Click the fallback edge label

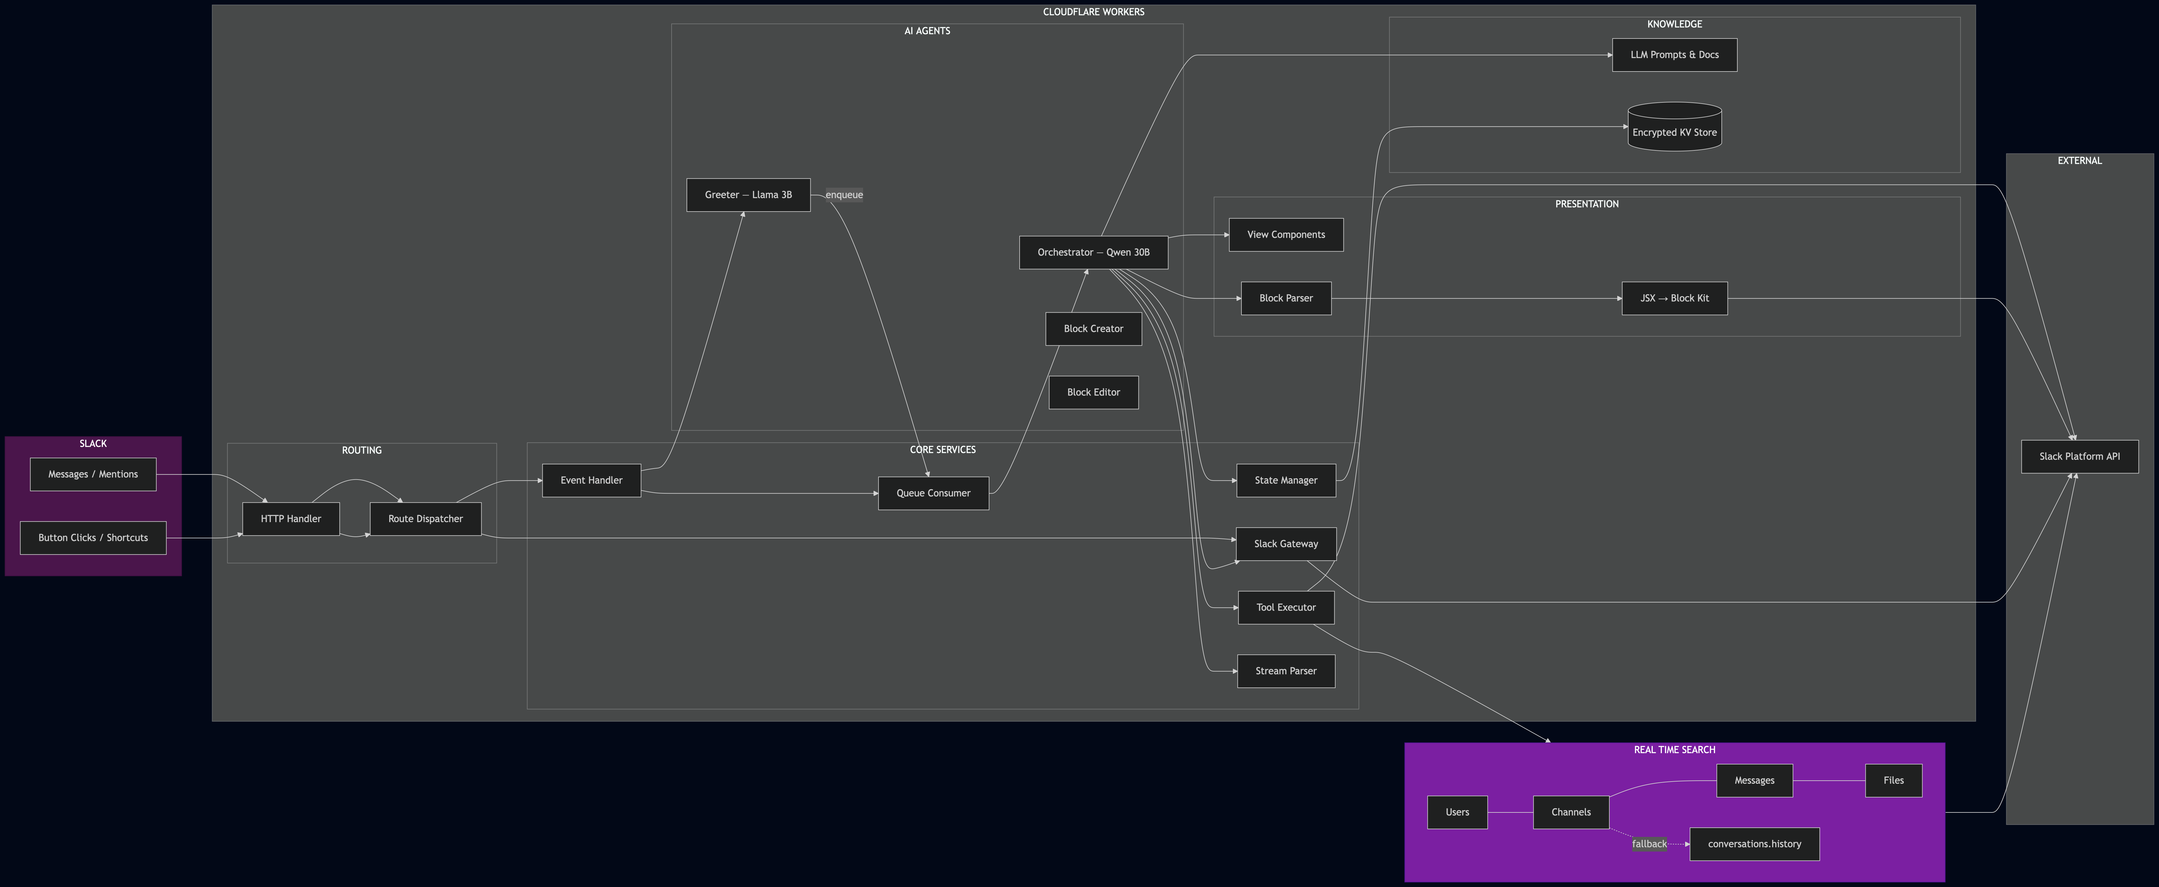tap(1649, 844)
